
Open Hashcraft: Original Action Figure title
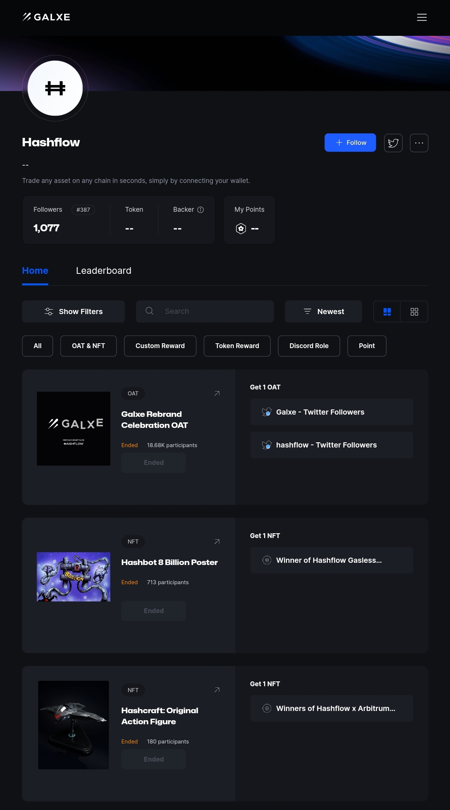160,716
